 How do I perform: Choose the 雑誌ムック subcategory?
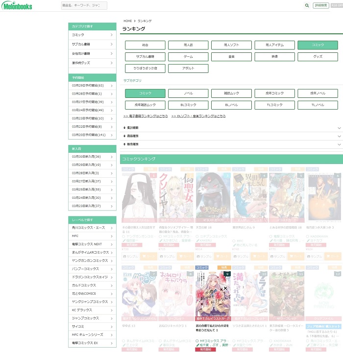(x=231, y=93)
